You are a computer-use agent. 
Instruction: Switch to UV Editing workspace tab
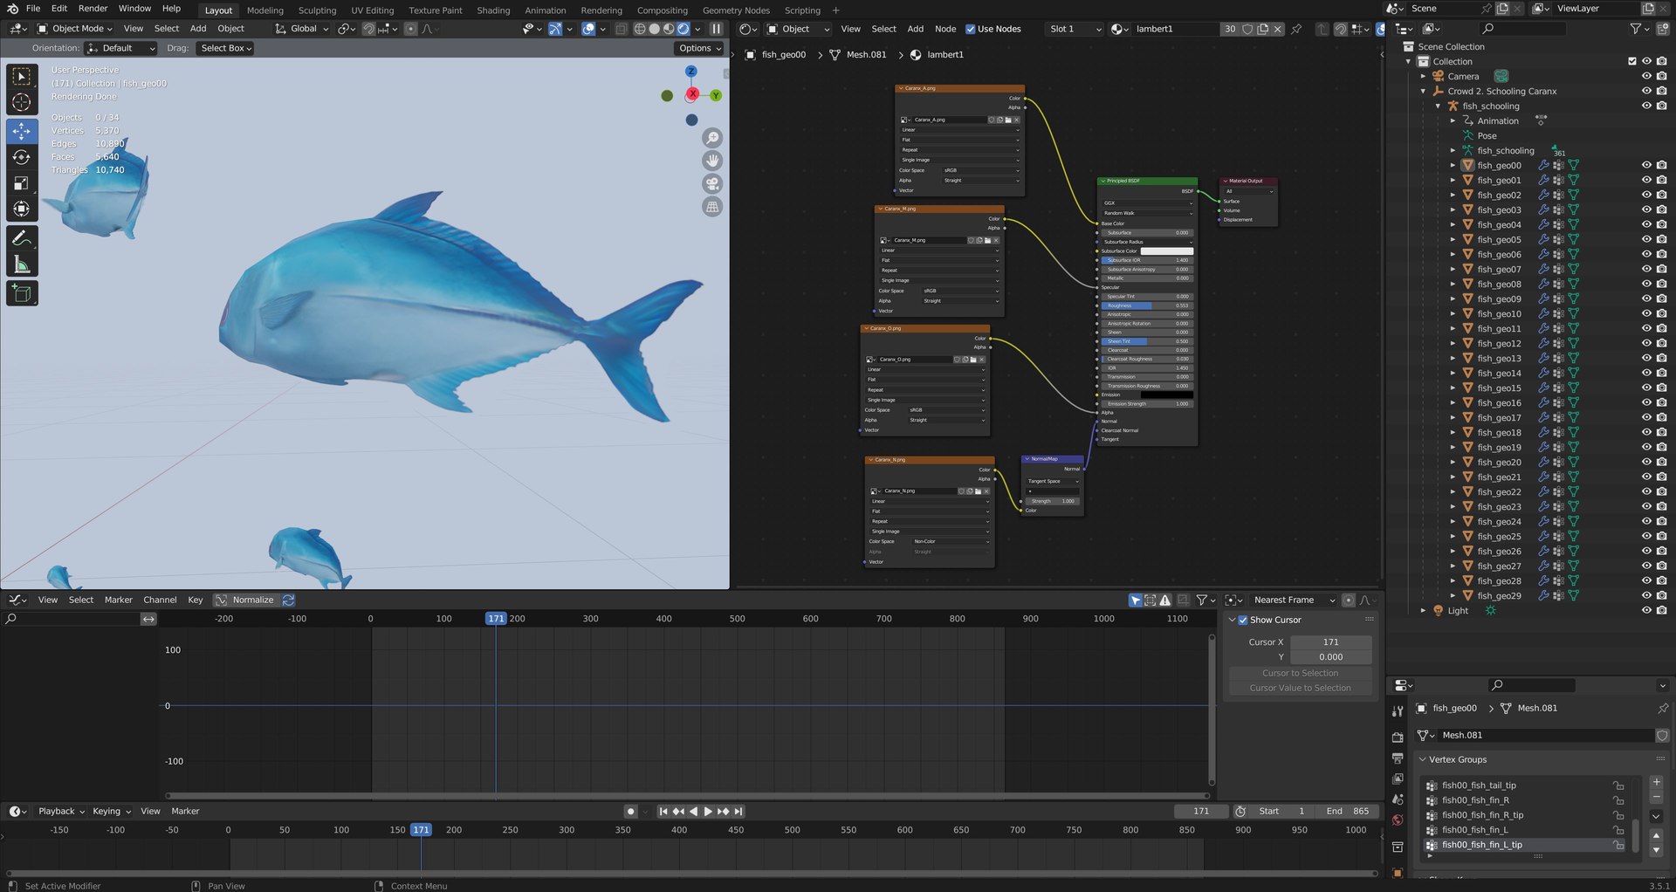[x=373, y=10]
